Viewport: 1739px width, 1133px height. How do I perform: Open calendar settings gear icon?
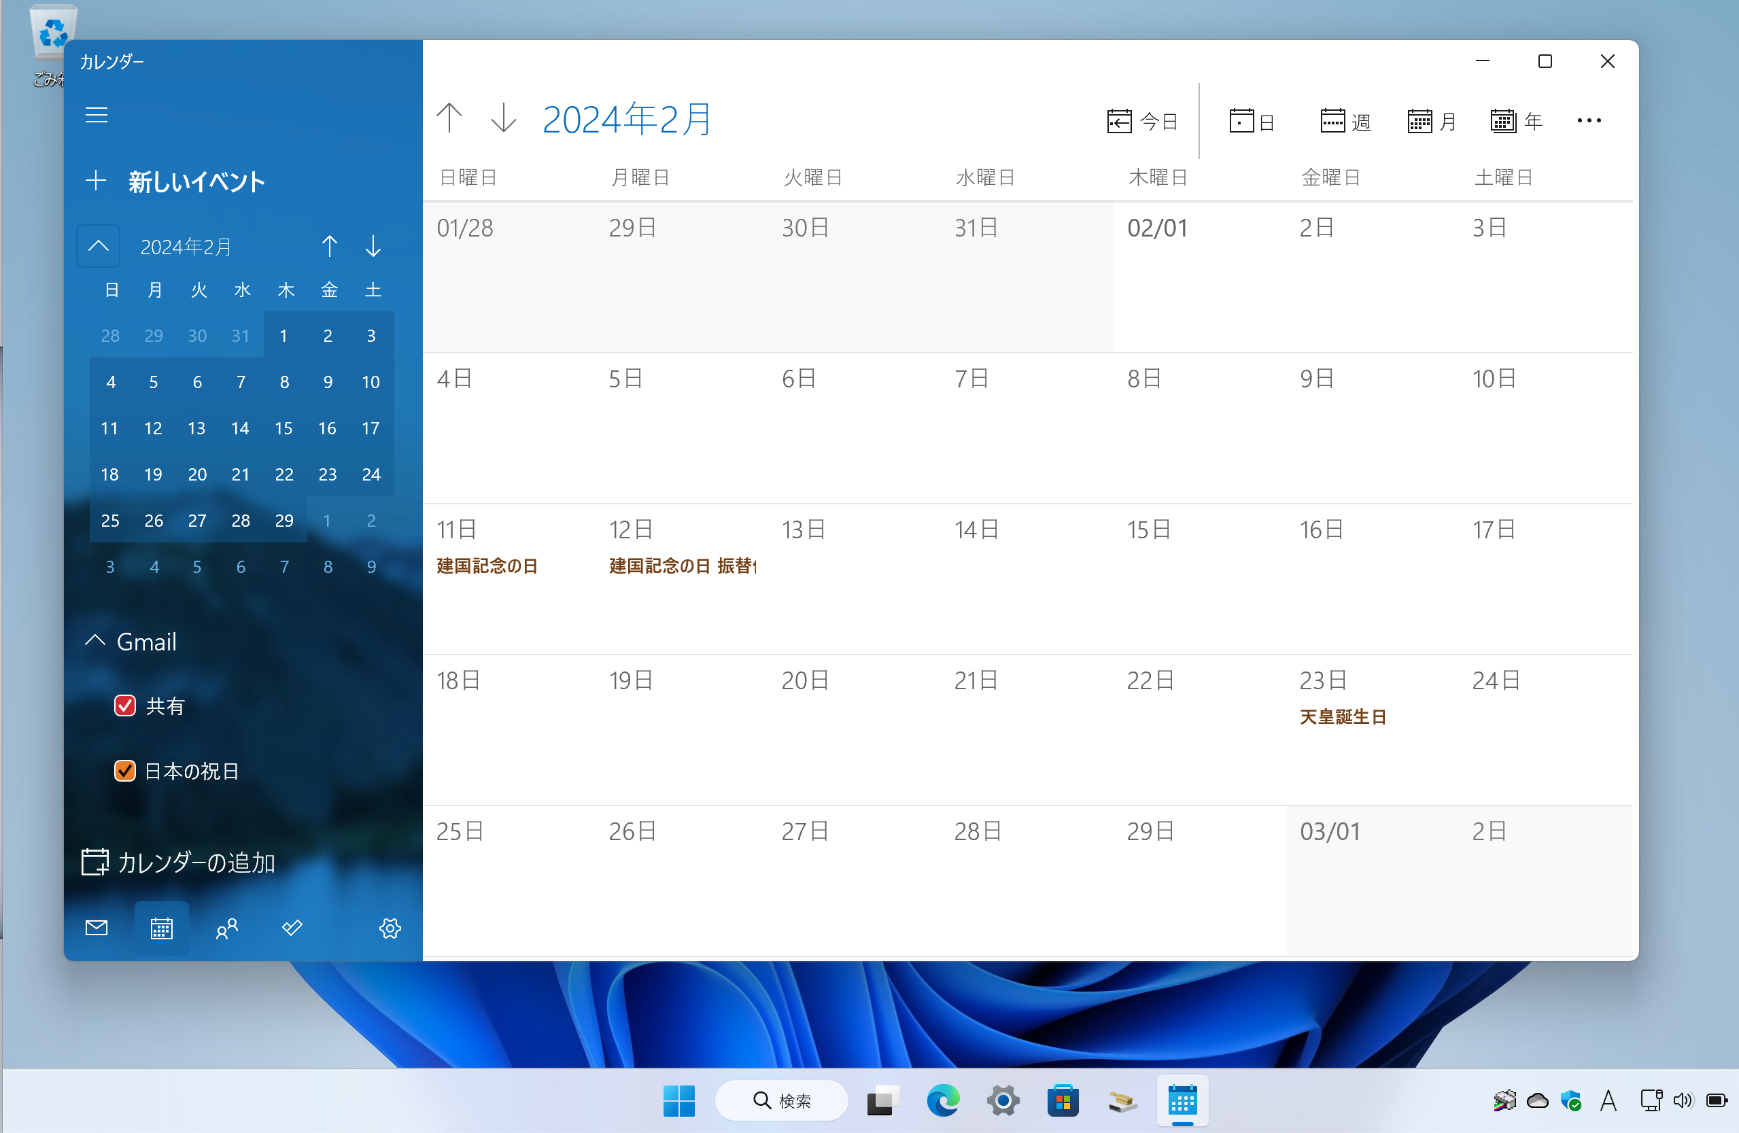pos(390,928)
